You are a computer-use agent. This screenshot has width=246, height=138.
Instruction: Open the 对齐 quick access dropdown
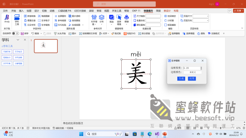(104, 33)
